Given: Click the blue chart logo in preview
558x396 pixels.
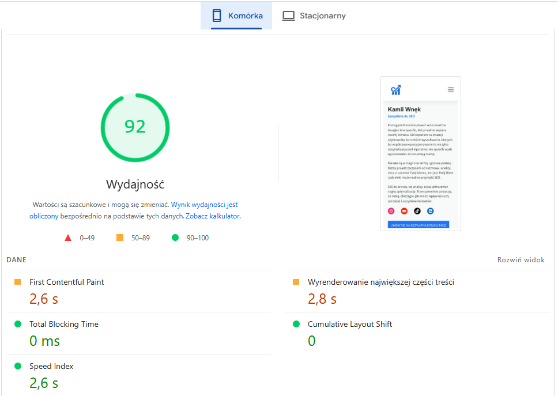Looking at the screenshot, I should 395,89.
